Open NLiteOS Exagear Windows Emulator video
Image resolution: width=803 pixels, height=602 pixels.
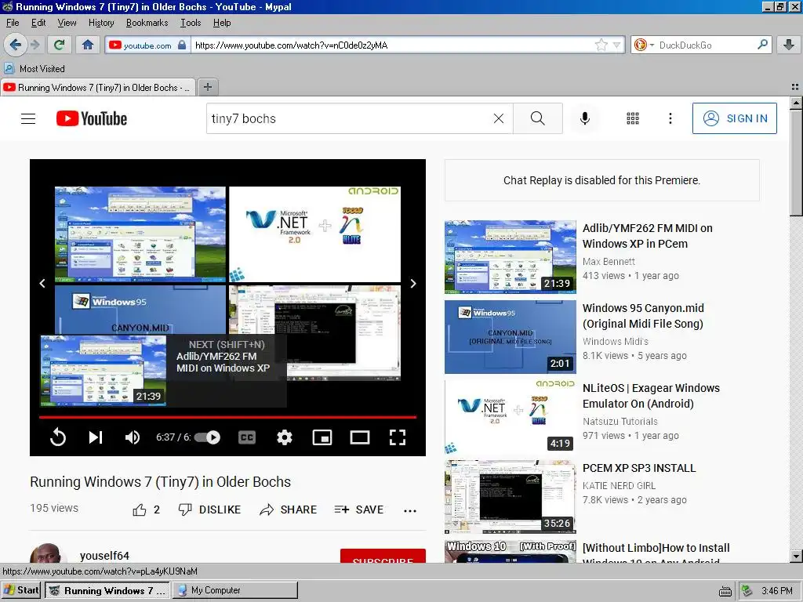(651, 396)
